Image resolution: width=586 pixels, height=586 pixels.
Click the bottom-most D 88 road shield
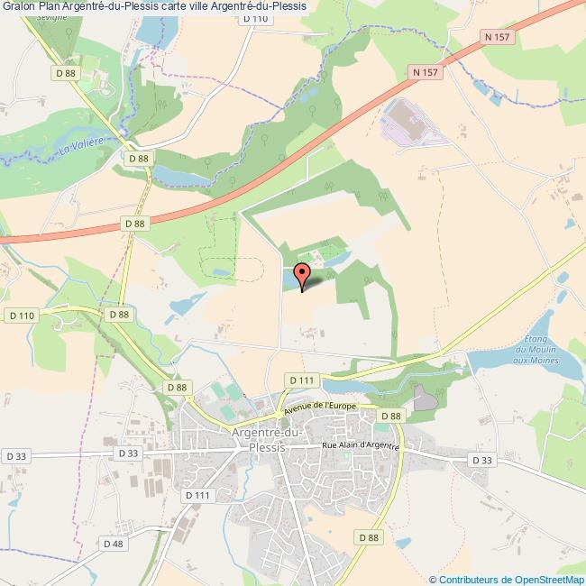(369, 537)
